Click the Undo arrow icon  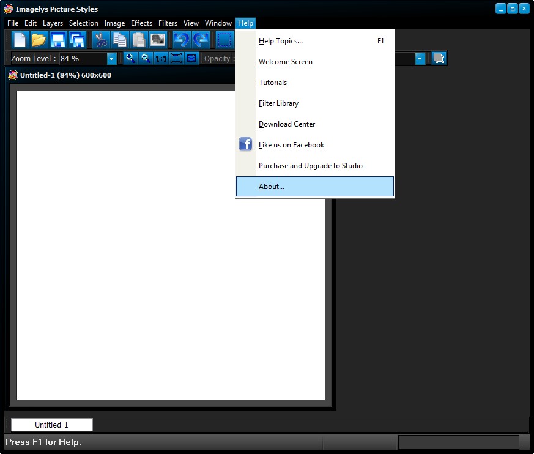pos(181,40)
